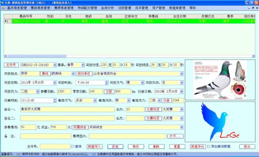Screen dimensions: 259x157
Task: Click the row selector arrow on row 1
Action: tap(6, 21)
